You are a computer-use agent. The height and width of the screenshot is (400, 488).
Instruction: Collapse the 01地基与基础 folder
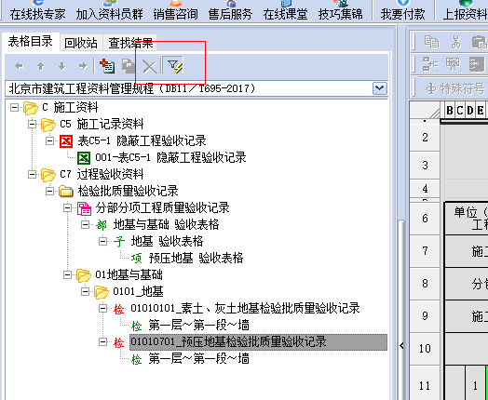click(68, 275)
